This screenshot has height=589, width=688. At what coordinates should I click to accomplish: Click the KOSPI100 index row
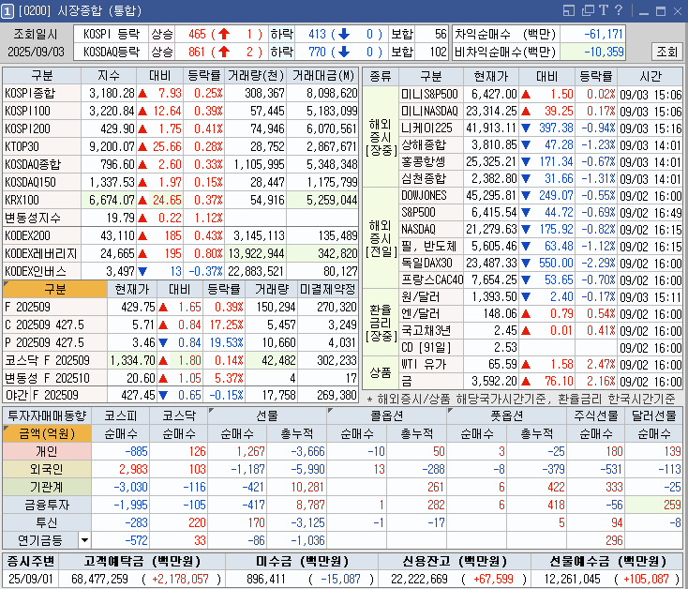click(180, 111)
